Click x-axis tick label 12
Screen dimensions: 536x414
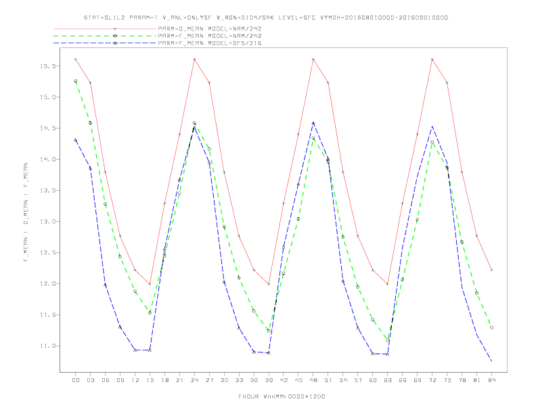pos(135,380)
